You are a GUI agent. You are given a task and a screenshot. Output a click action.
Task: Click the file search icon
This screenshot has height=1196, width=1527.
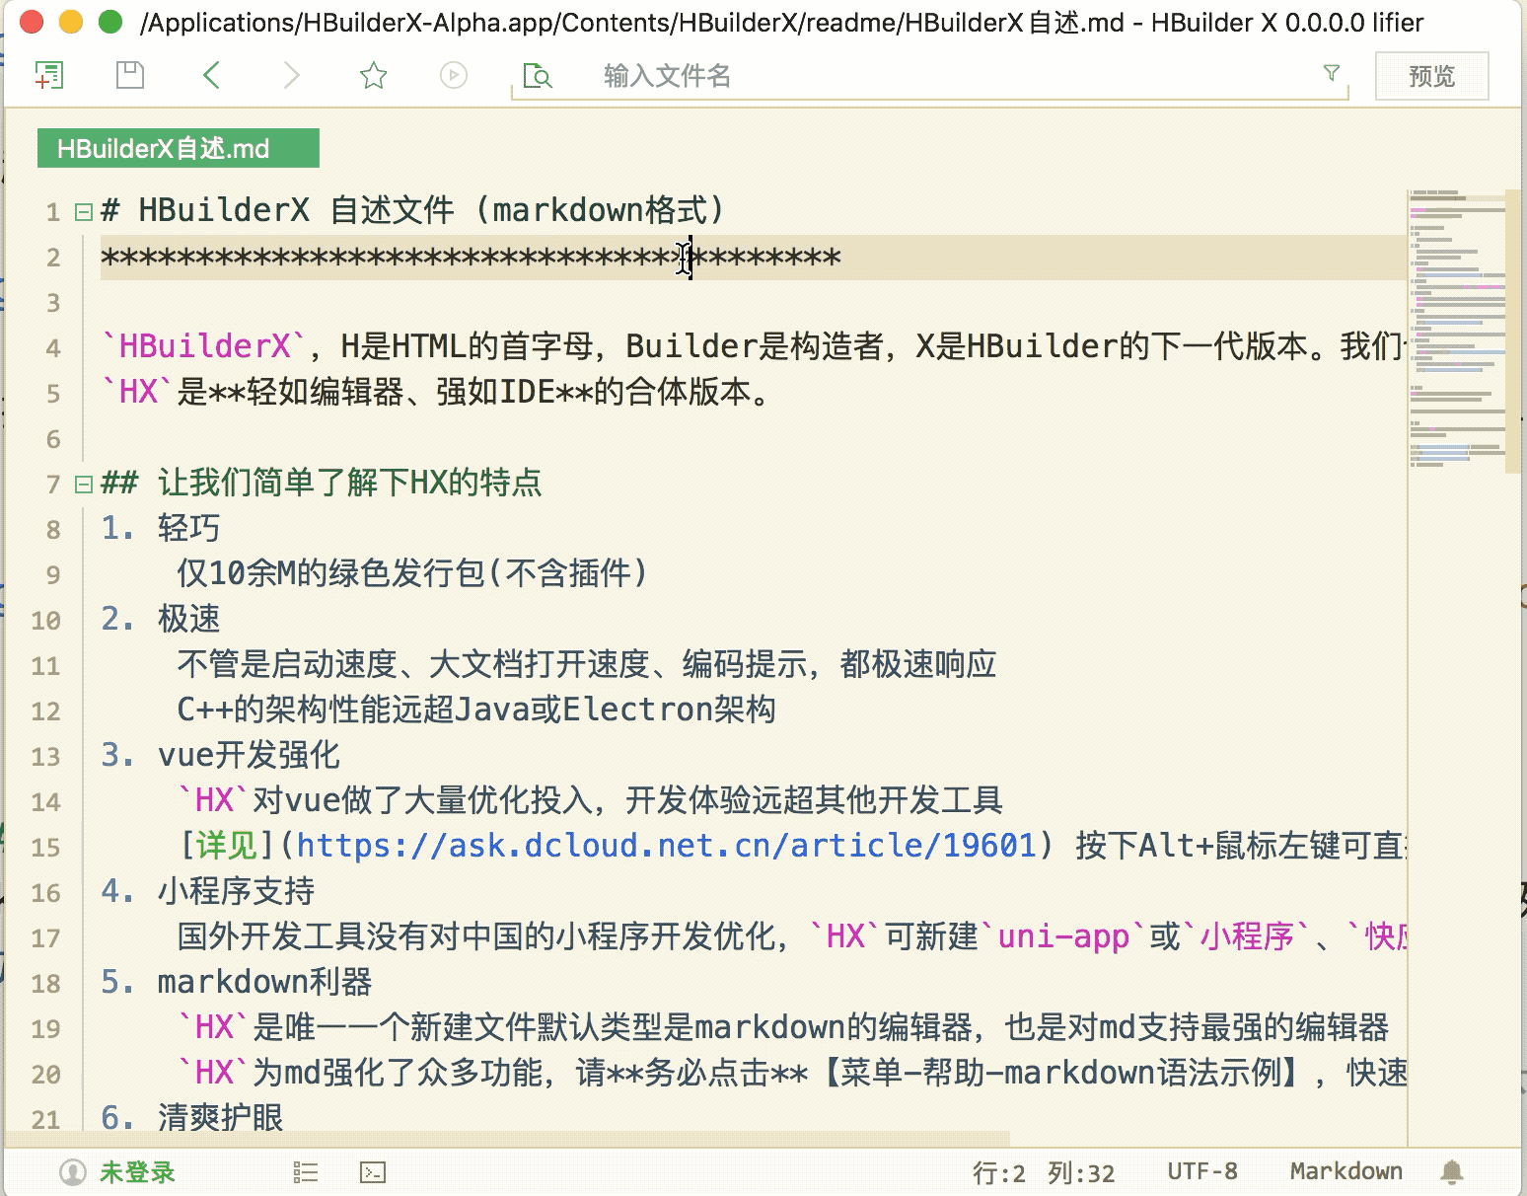[x=538, y=75]
